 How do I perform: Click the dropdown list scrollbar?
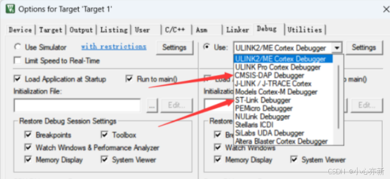pos(338,97)
